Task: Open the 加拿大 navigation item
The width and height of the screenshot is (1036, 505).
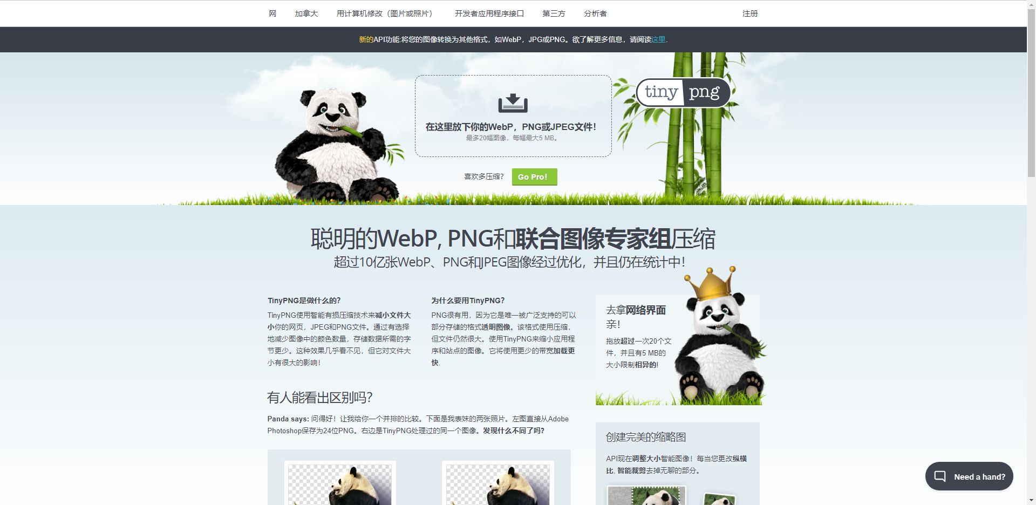Action: pyautogui.click(x=306, y=13)
